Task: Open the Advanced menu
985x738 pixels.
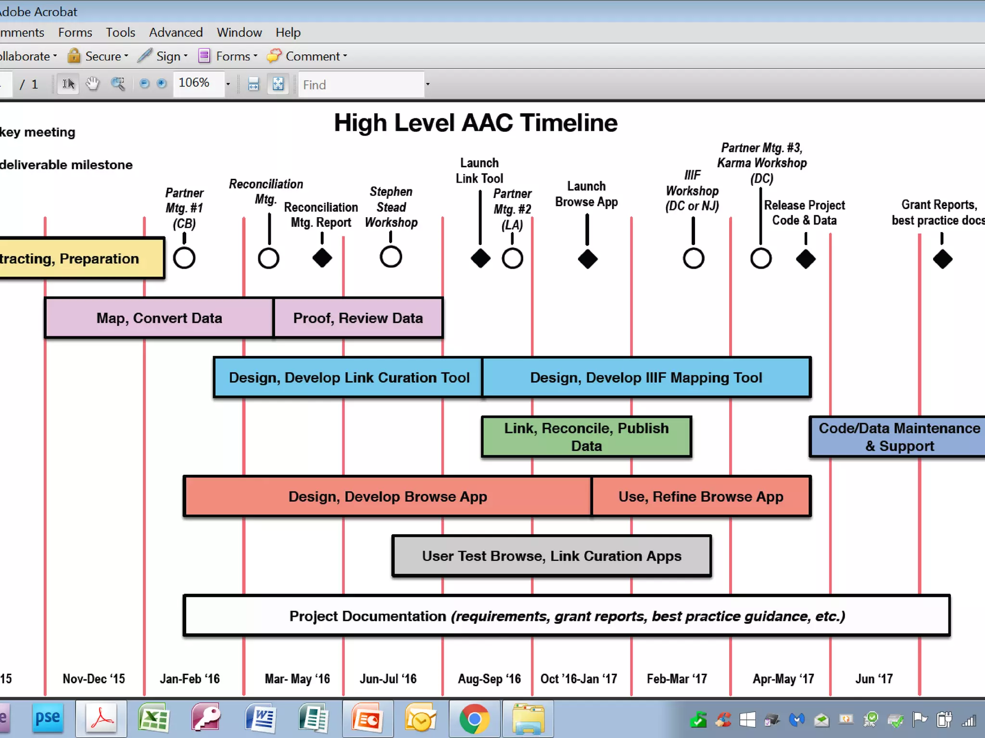Action: tap(176, 32)
